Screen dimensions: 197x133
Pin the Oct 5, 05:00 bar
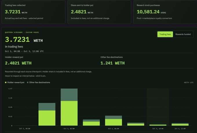point(47,114)
